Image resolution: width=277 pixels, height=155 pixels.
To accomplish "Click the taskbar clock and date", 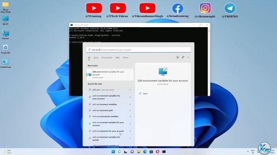I will 272,152.
